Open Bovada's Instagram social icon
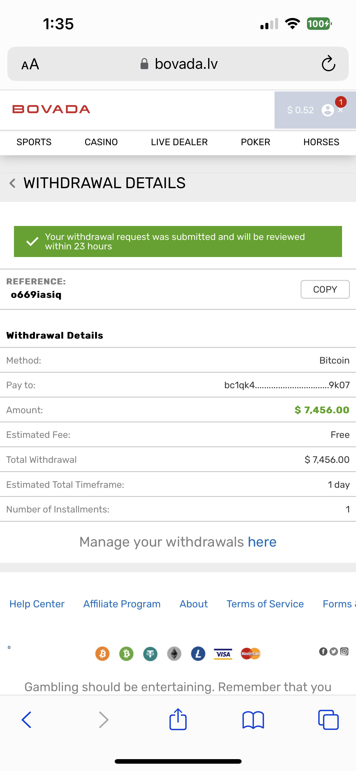 [344, 651]
